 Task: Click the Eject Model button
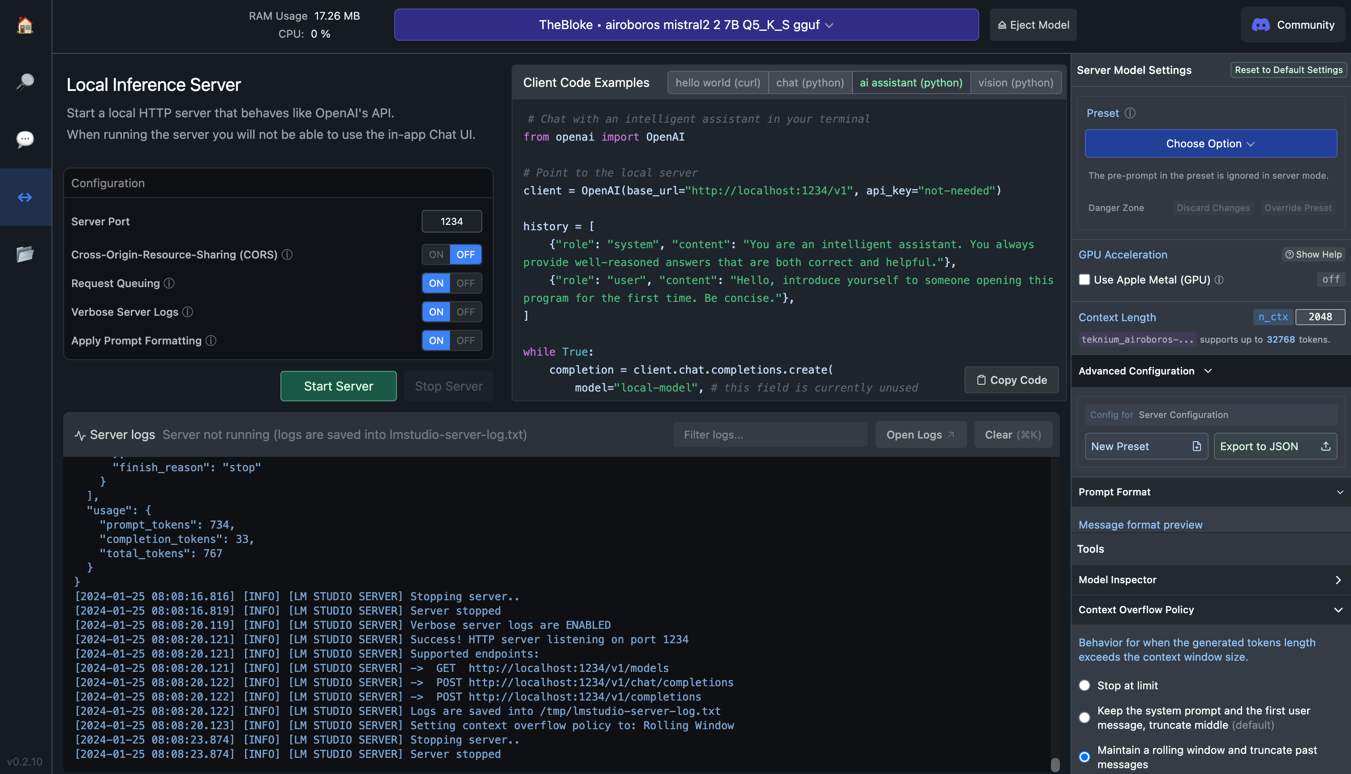coord(1033,25)
